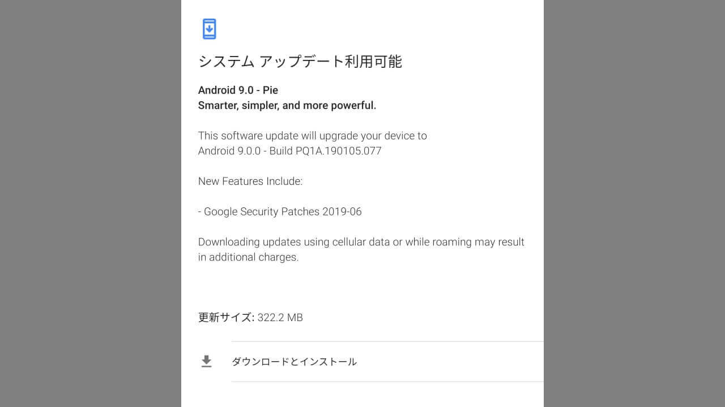Click the download arrow icon
725x407 pixels.
click(207, 361)
